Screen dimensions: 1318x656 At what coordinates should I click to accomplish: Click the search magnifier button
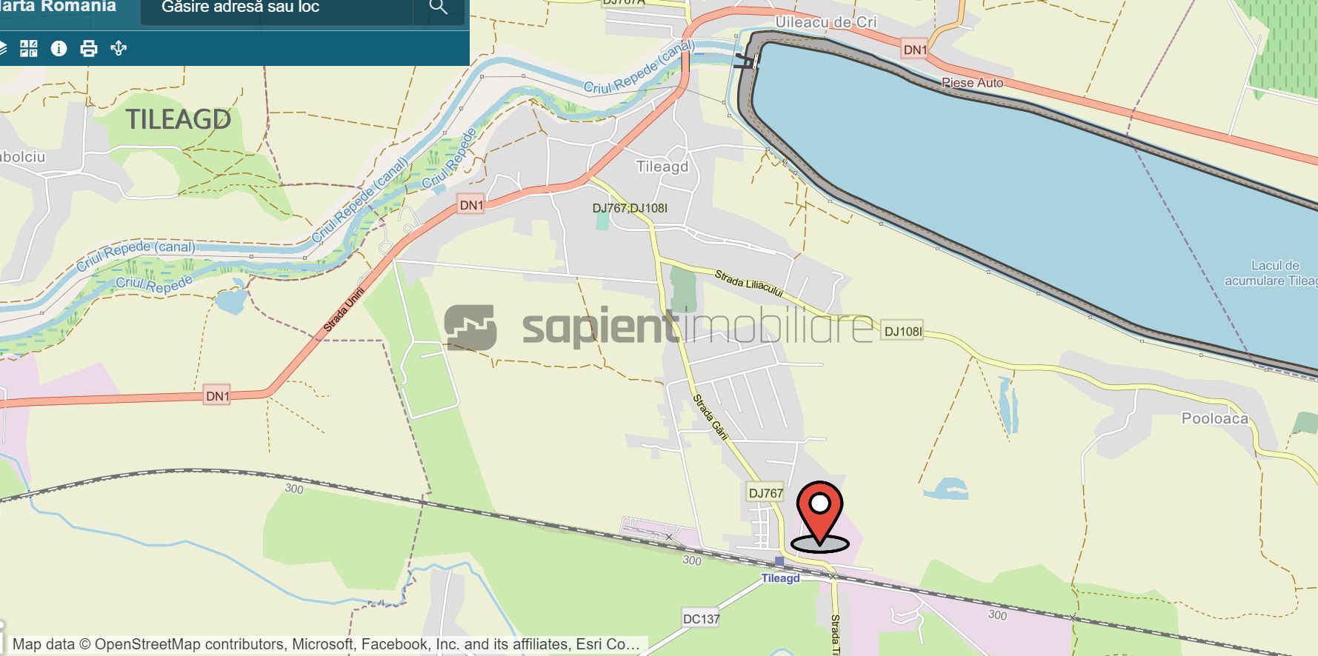coord(439,7)
